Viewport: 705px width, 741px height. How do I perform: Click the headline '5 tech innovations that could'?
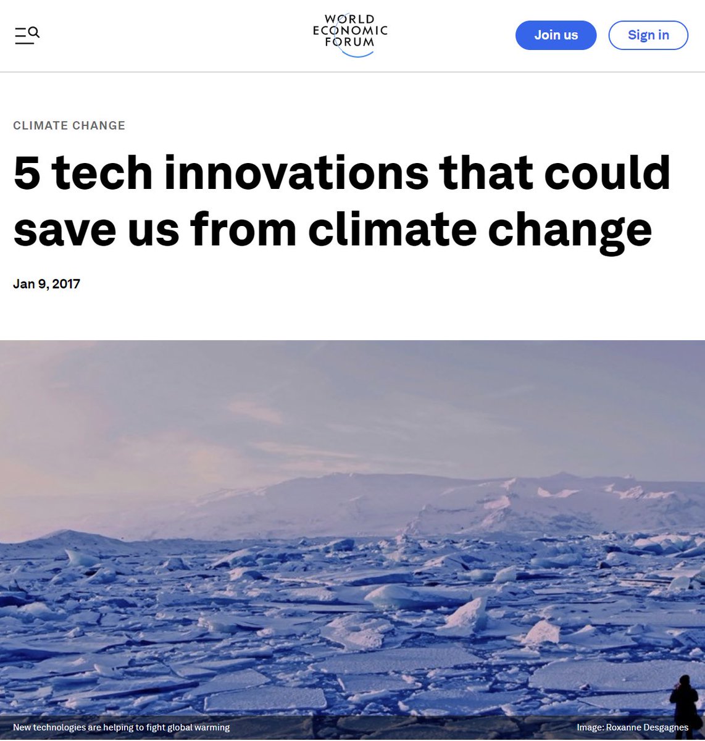342,172
